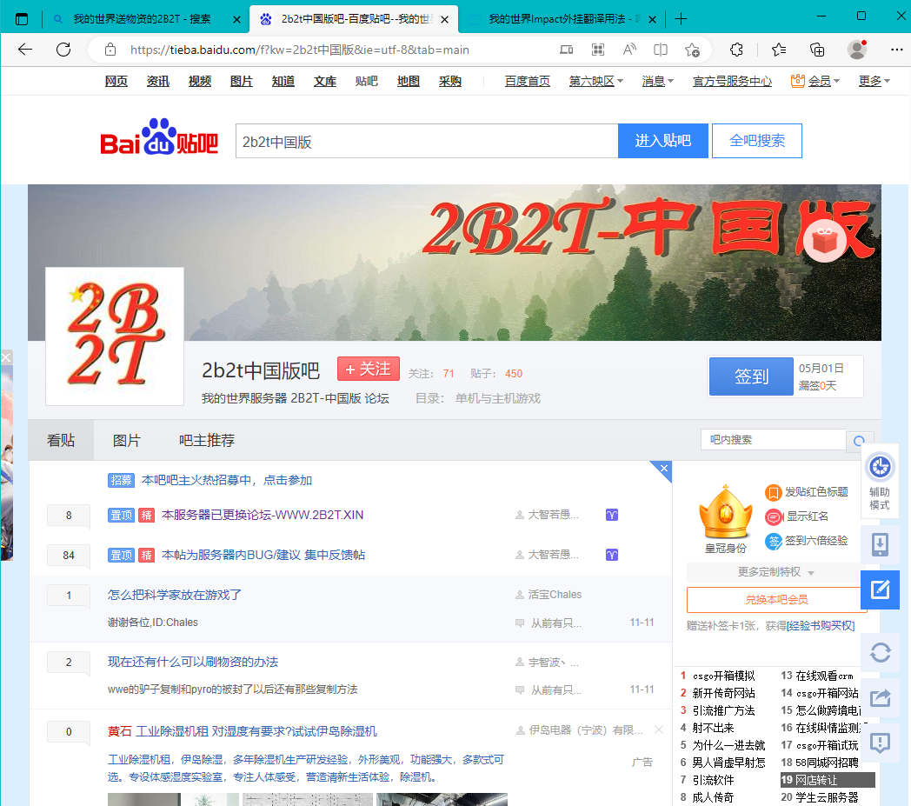Click the 签到 sign-in button
The width and height of the screenshot is (911, 806).
coord(751,376)
